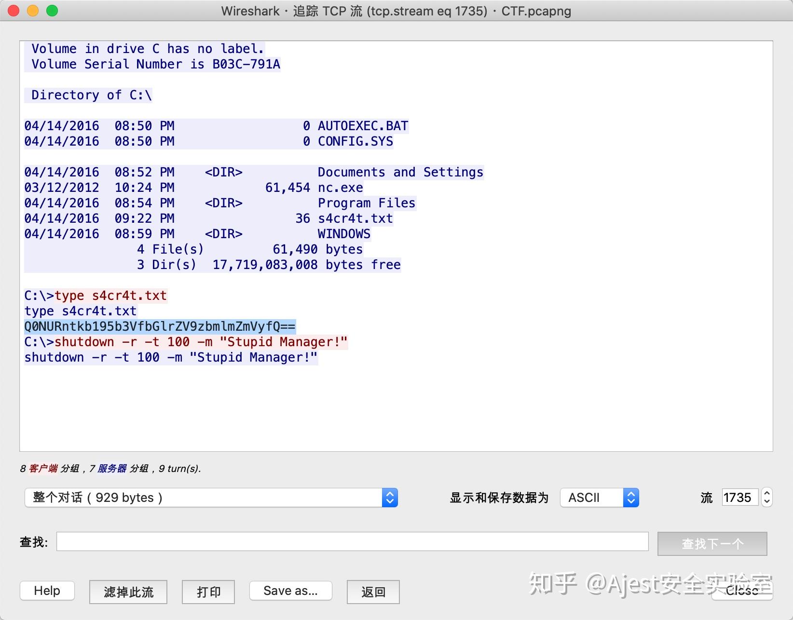793x620 pixels.
Task: Click the 客户端 client packets label
Action: click(x=43, y=468)
